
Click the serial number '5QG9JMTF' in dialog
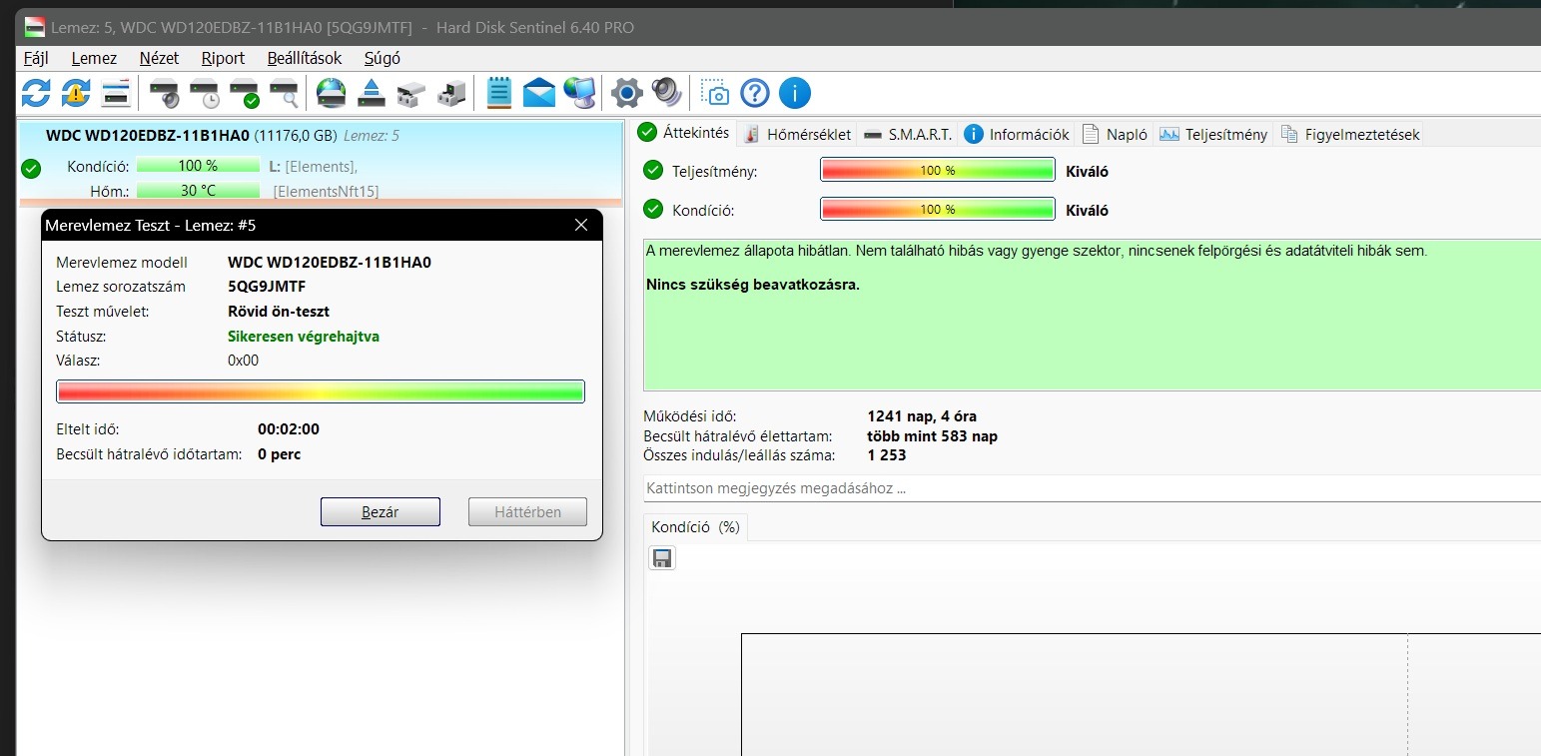click(x=267, y=287)
